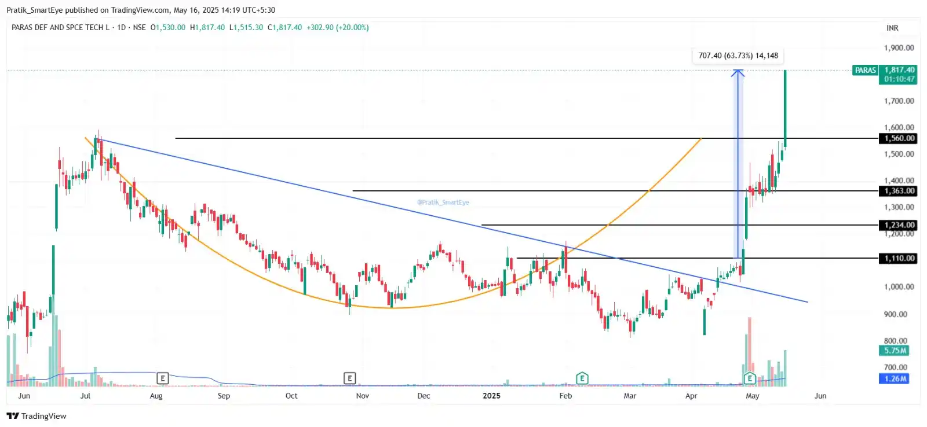
Task: Click the measurement label 707.40 (63.73%) 14,148
Action: tap(738, 56)
